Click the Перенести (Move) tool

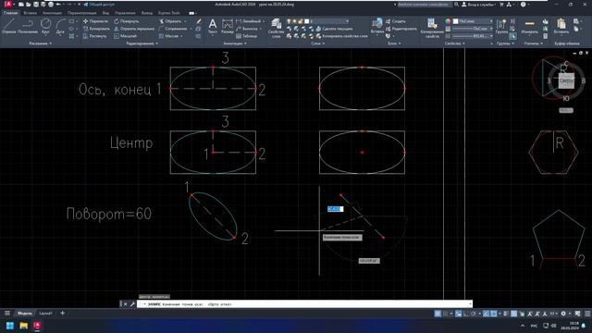[x=95, y=21]
